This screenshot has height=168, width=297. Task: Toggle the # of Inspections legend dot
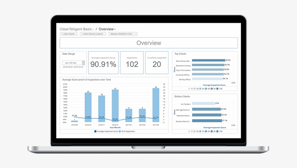pyautogui.click(x=120, y=131)
